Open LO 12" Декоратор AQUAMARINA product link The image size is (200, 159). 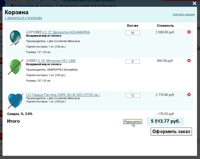pyautogui.click(x=66, y=32)
